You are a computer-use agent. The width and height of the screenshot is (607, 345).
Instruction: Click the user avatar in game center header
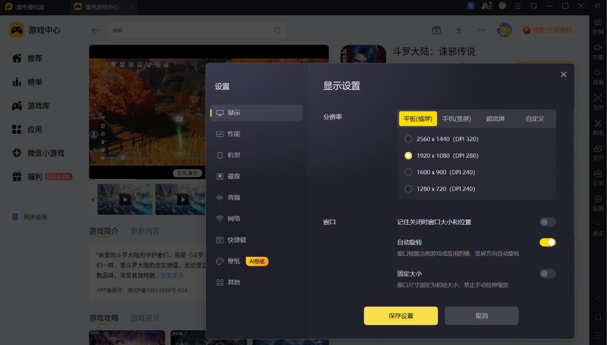tap(504, 30)
